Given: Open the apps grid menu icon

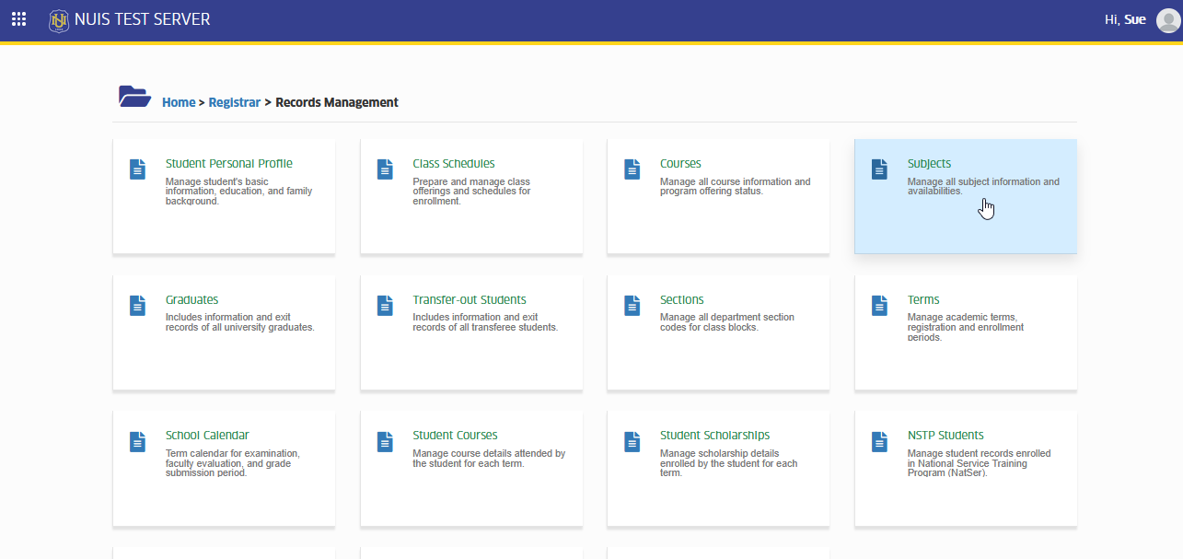Looking at the screenshot, I should coord(18,19).
